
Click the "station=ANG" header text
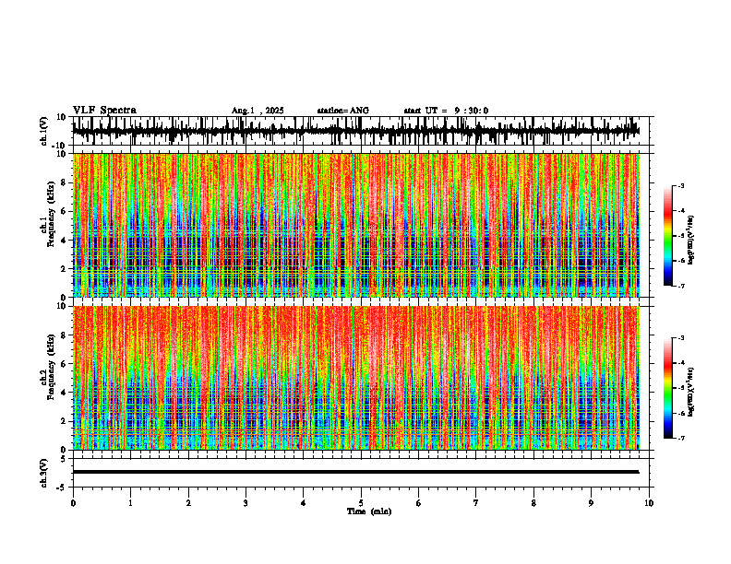[342, 111]
